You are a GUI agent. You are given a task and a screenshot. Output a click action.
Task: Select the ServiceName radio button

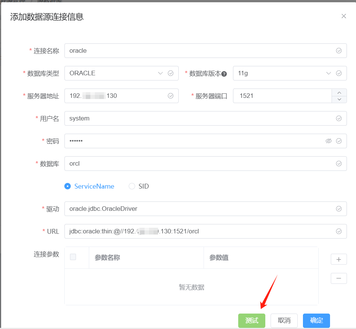pyautogui.click(x=68, y=186)
